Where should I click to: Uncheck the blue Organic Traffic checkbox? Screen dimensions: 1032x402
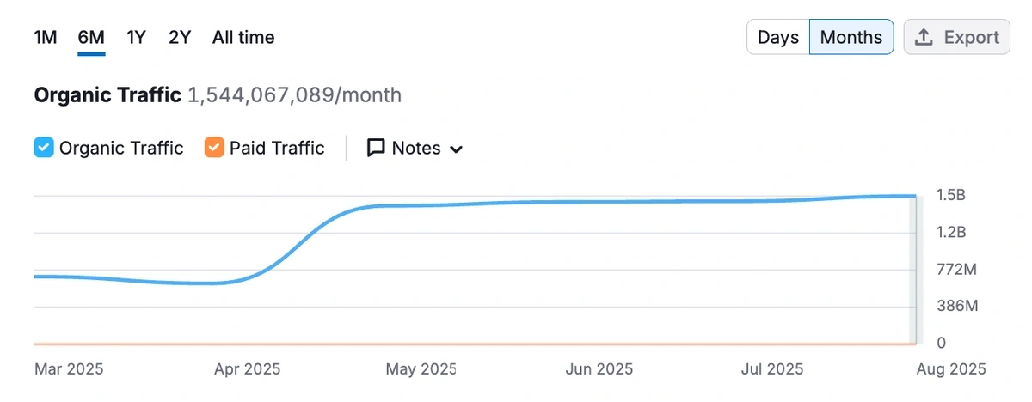point(44,148)
